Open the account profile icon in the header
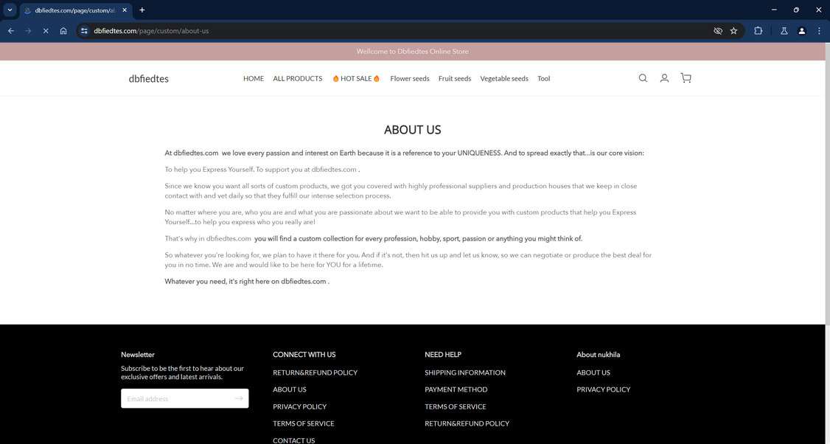The image size is (830, 444). pyautogui.click(x=664, y=78)
